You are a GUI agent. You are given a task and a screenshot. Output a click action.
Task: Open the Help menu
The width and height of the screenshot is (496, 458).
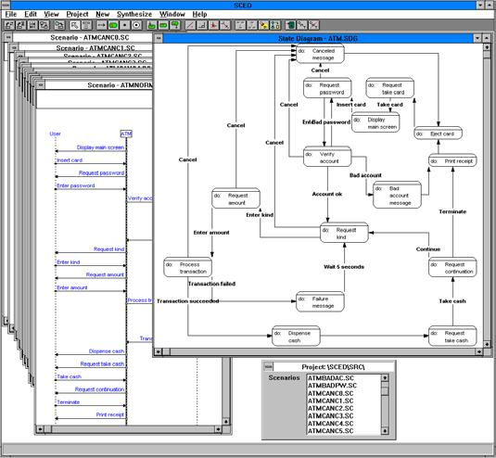click(199, 14)
